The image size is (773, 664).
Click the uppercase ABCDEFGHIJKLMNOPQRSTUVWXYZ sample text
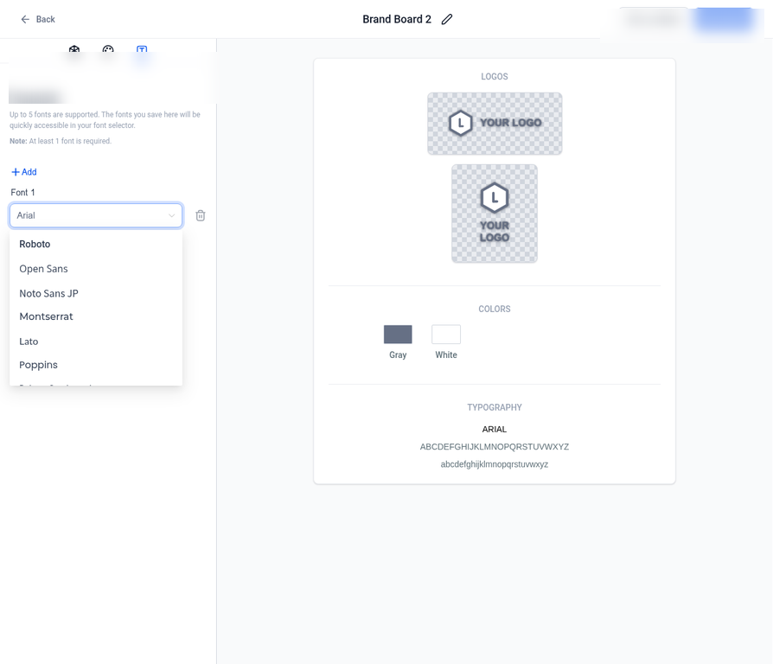[495, 447]
